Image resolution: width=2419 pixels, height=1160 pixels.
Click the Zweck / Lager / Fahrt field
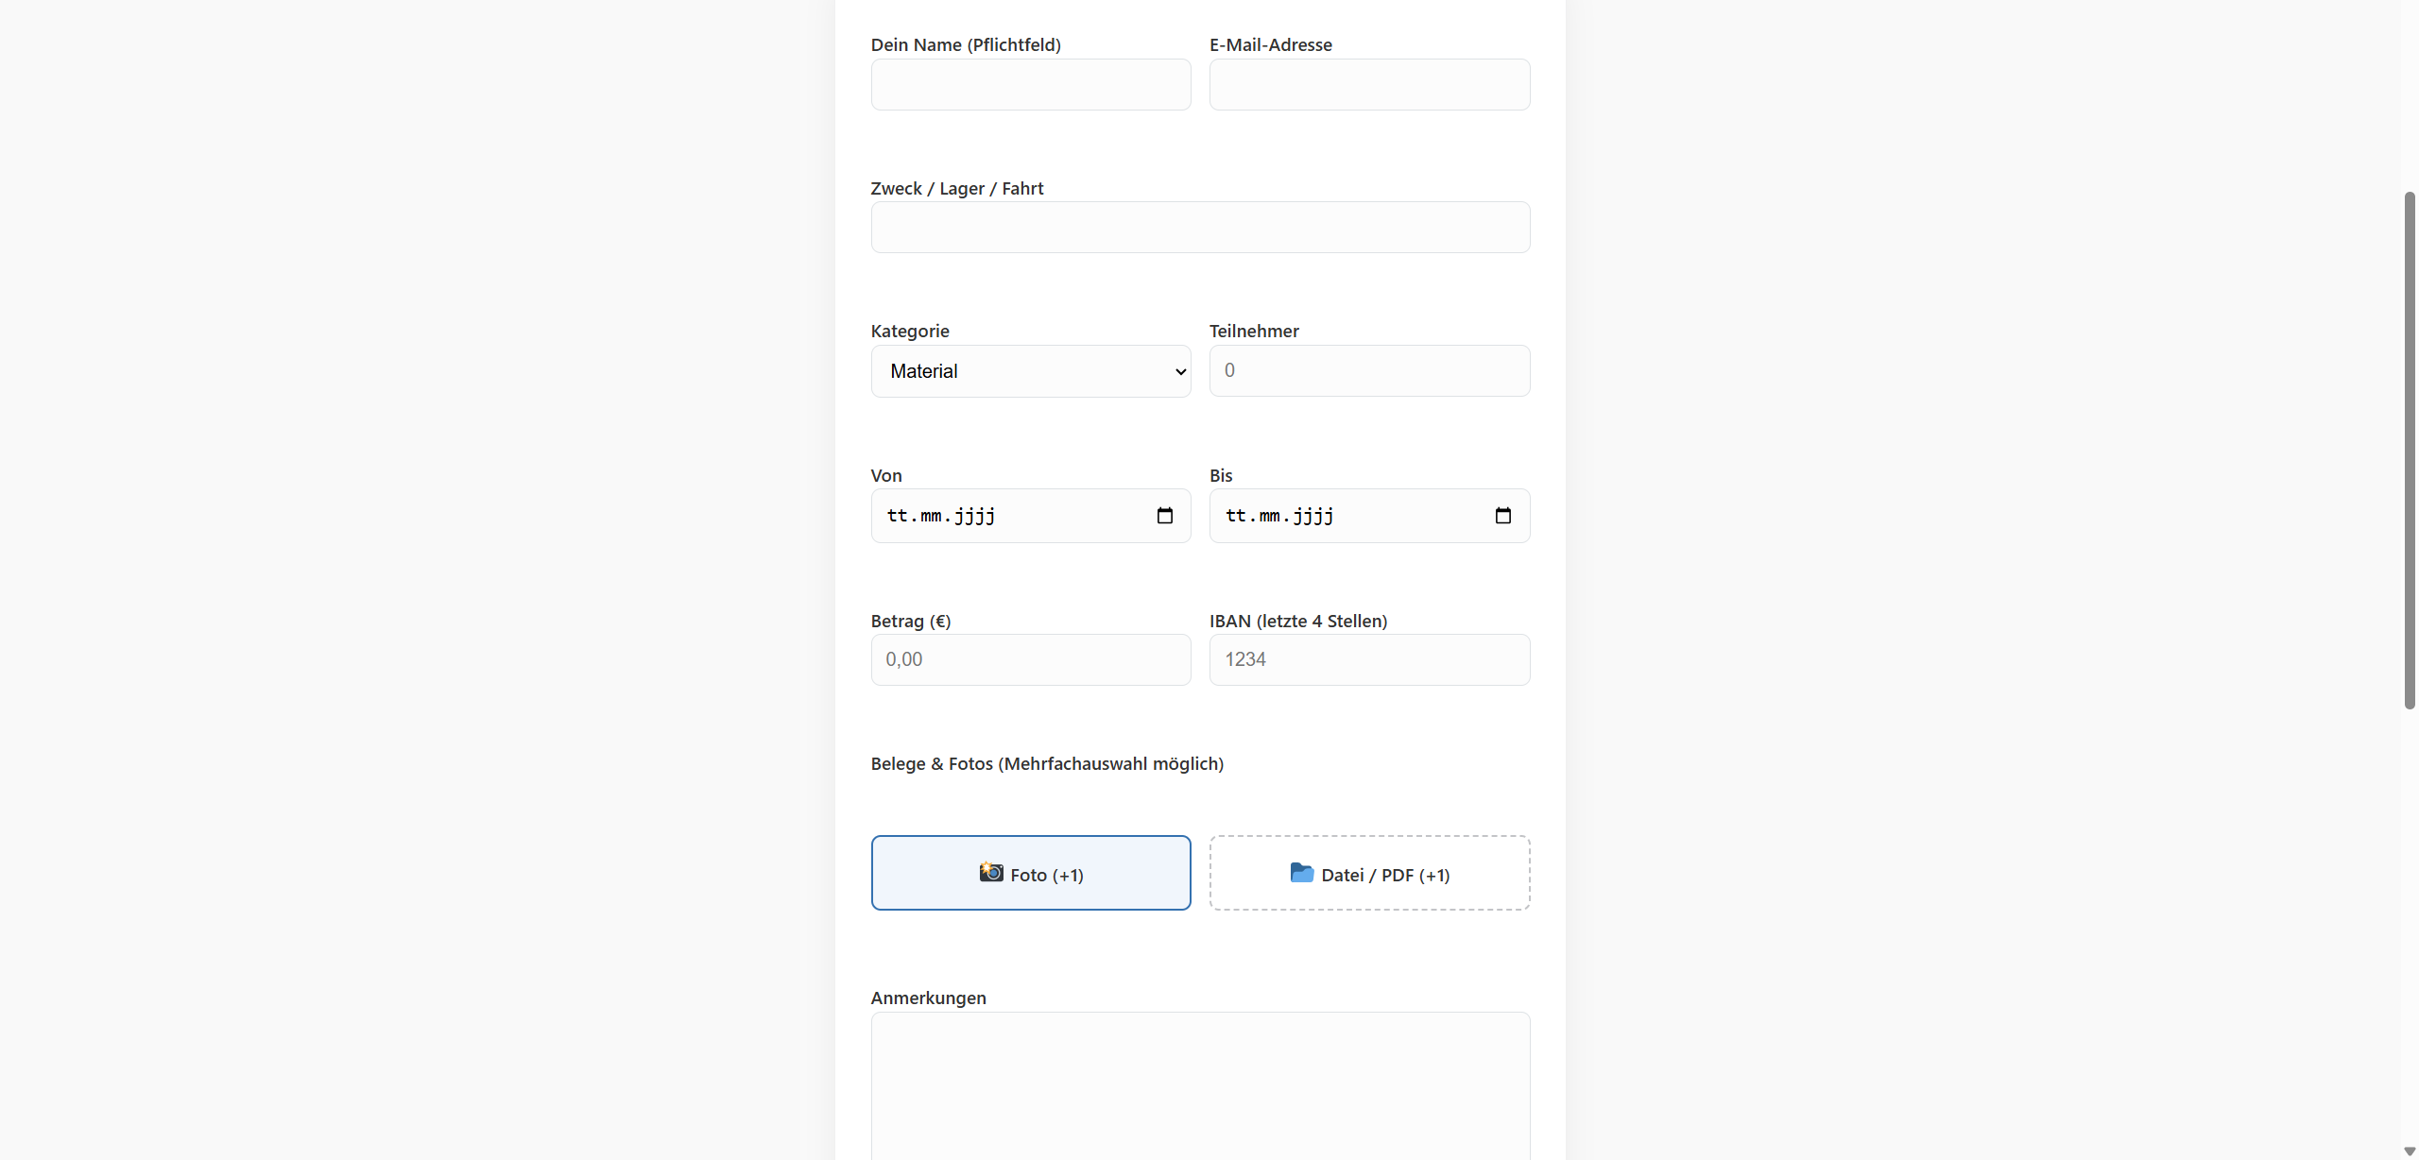[x=1199, y=227]
